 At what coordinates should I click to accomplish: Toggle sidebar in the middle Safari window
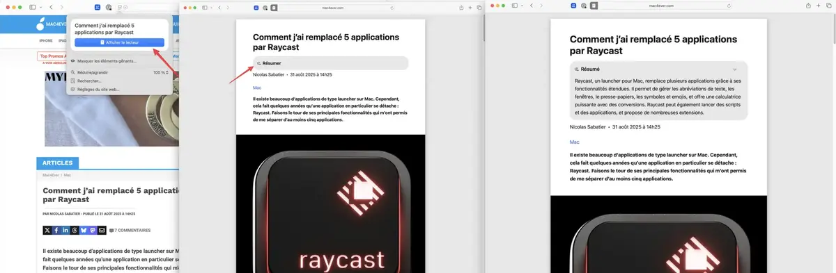tap(204, 8)
